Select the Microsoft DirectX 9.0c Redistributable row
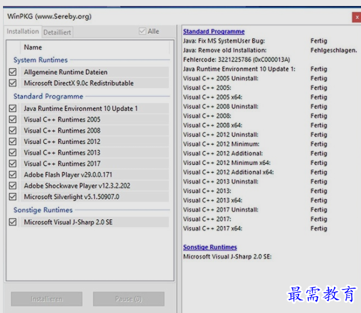The width and height of the screenshot is (361, 313). [x=95, y=83]
